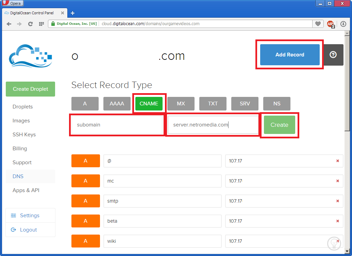
Task: Click the orange A label of the wiki record
Action: coord(85,241)
